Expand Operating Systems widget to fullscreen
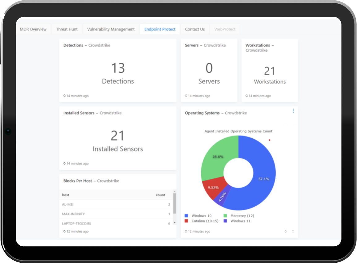The image size is (357, 263). [x=293, y=231]
